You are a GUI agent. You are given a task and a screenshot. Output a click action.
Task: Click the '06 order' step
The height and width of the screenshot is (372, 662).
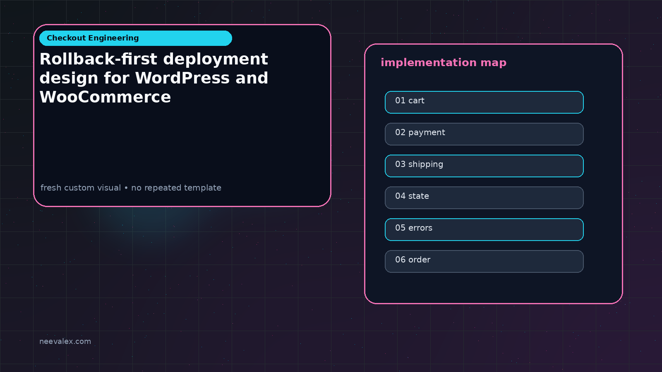[484, 261]
